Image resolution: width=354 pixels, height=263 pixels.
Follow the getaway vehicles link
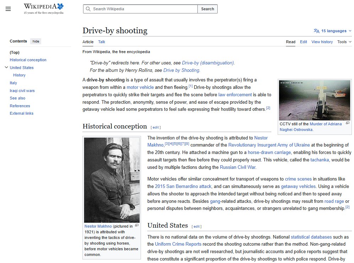point(298,186)
